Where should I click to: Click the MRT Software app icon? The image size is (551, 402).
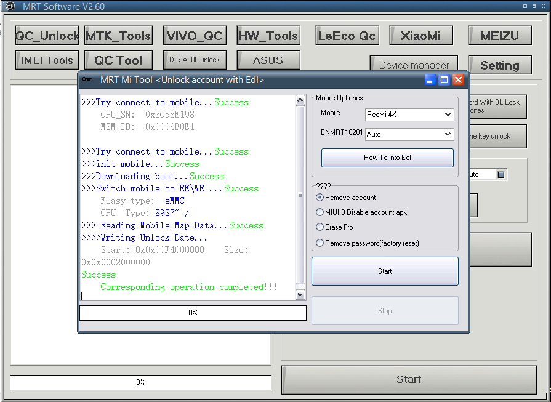pos(10,6)
